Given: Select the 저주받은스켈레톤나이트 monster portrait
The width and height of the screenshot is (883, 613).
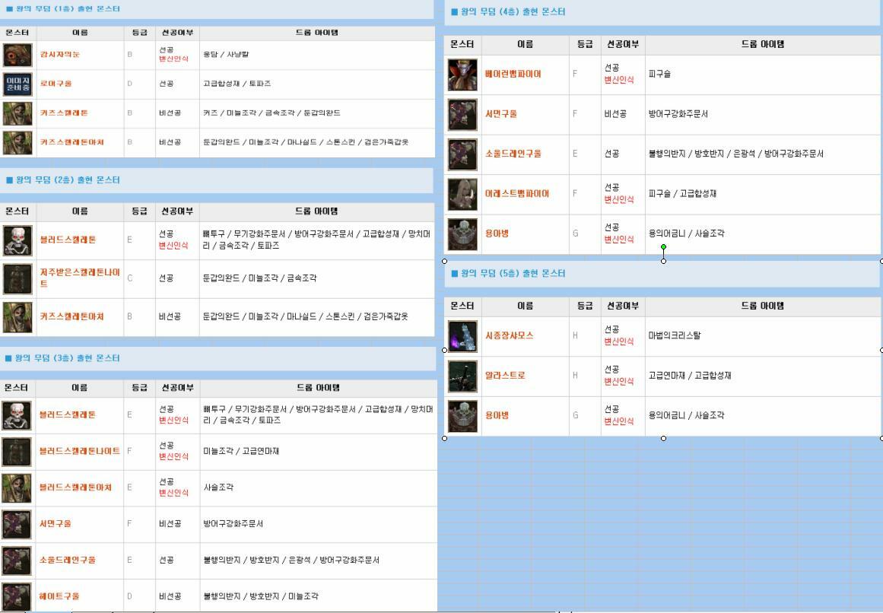Looking at the screenshot, I should point(17,278).
